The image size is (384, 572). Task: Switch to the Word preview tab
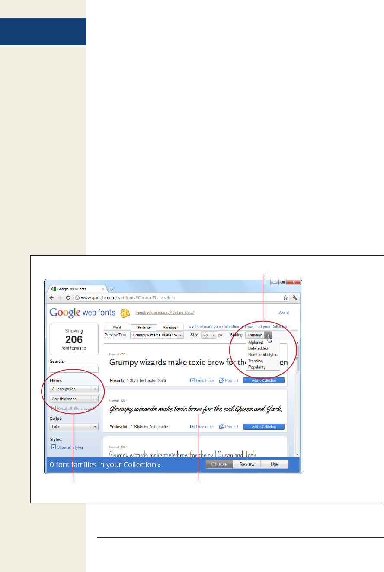[x=117, y=327]
